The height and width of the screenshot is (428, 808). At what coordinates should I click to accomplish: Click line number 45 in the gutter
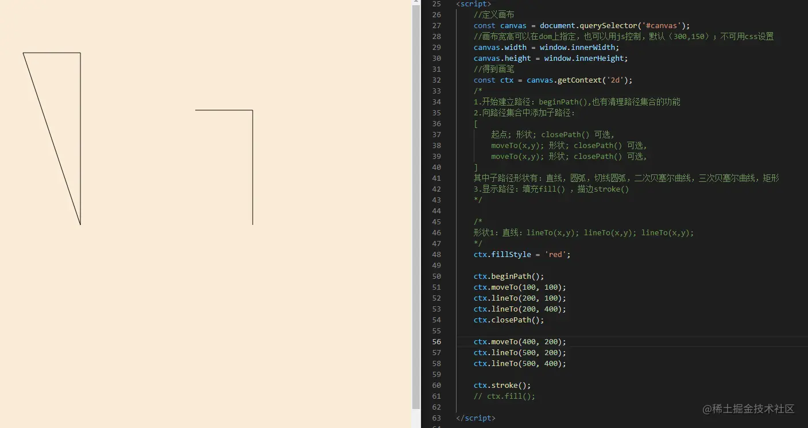pos(436,222)
